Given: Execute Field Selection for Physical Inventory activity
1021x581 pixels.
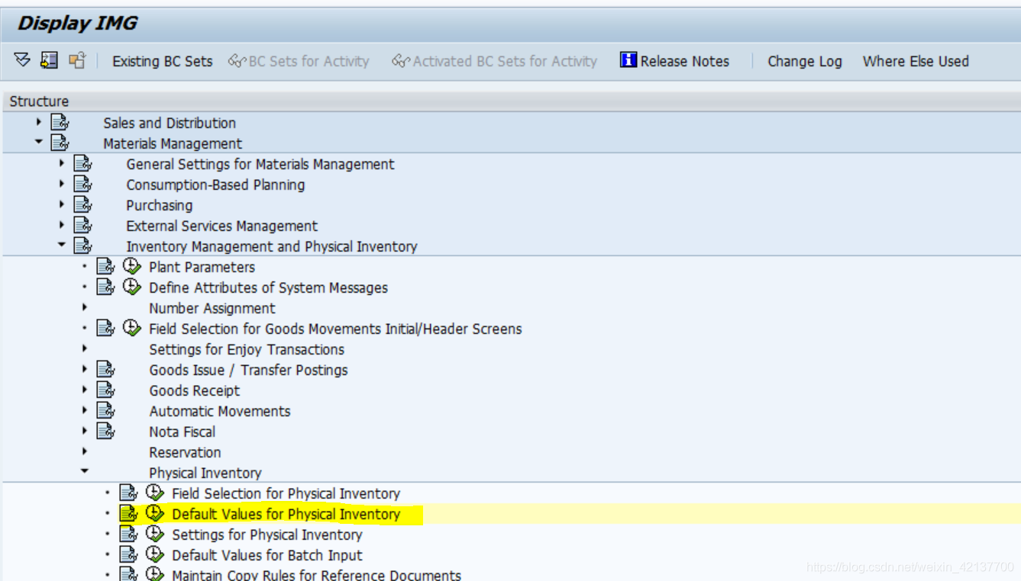Looking at the screenshot, I should pos(155,493).
